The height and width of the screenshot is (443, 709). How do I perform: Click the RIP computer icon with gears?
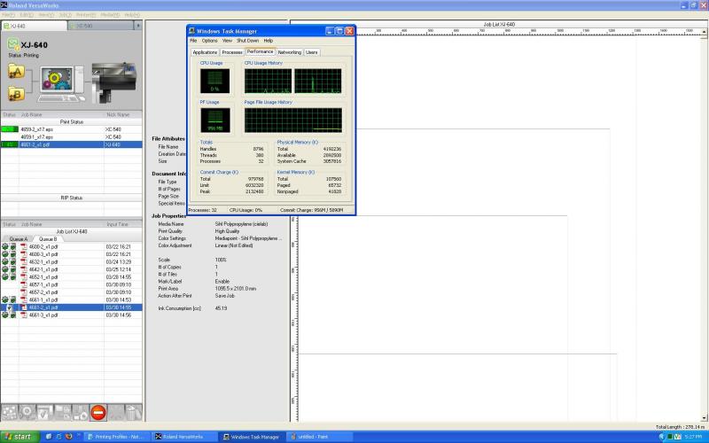[61, 83]
